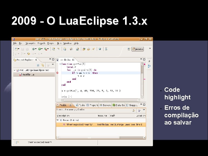This screenshot has height=156, width=208.
Task: Click the Run toolbar icon
Action: pos(39,49)
